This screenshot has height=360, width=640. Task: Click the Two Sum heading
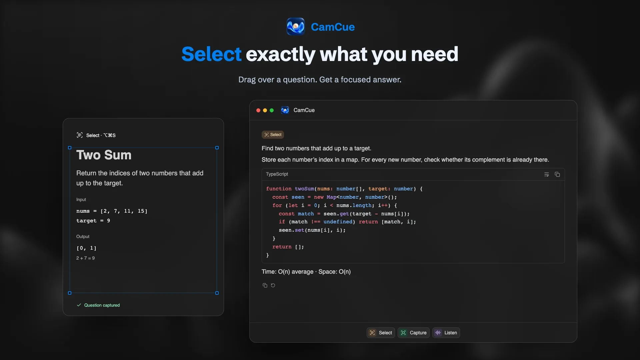pos(104,155)
